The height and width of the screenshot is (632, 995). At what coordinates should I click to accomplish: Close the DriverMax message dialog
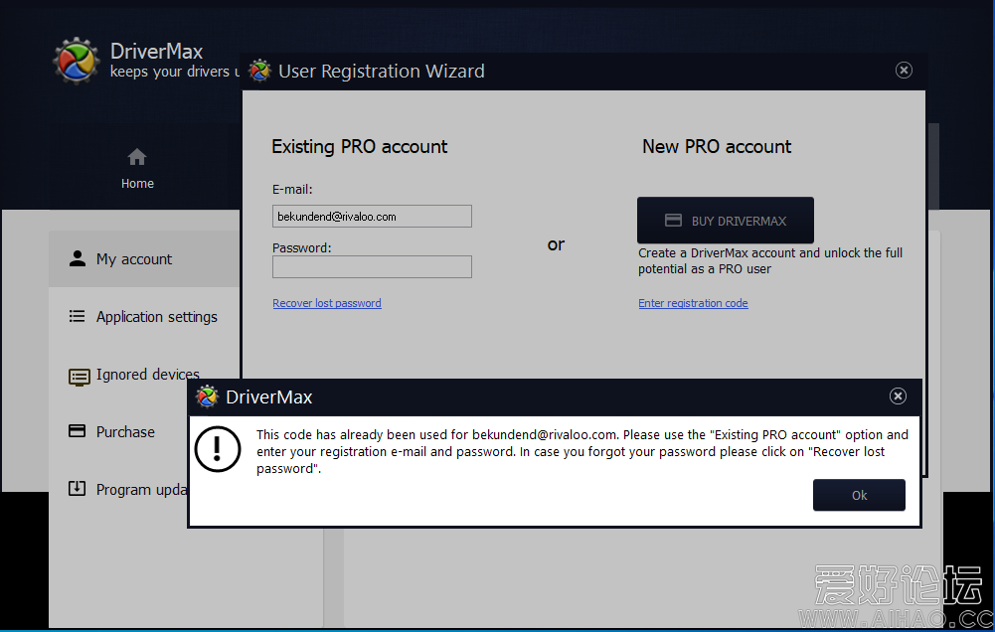[898, 395]
